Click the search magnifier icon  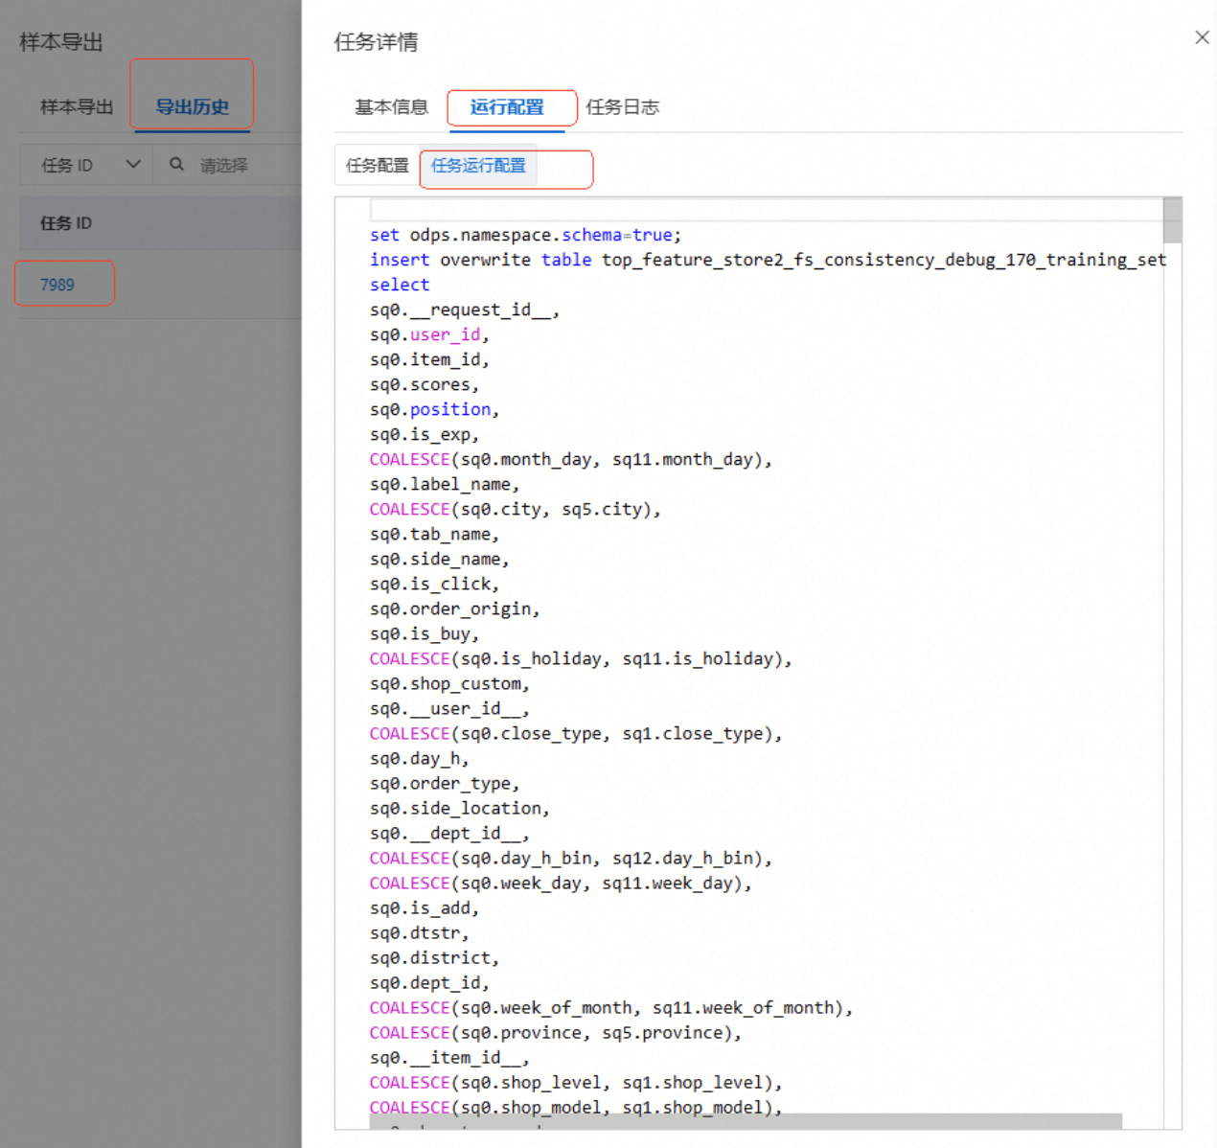coord(176,165)
